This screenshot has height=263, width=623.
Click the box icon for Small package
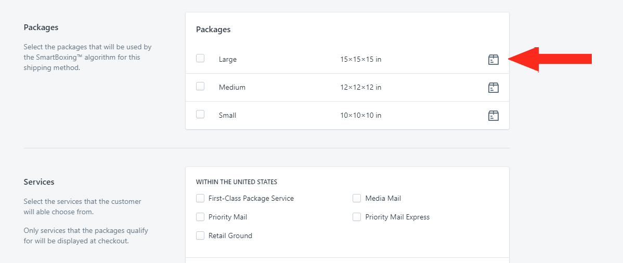point(493,116)
